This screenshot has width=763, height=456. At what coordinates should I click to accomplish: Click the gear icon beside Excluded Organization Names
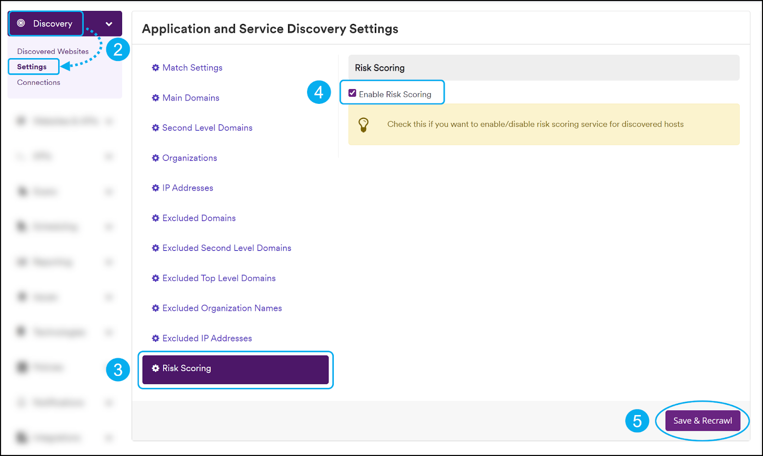(155, 308)
